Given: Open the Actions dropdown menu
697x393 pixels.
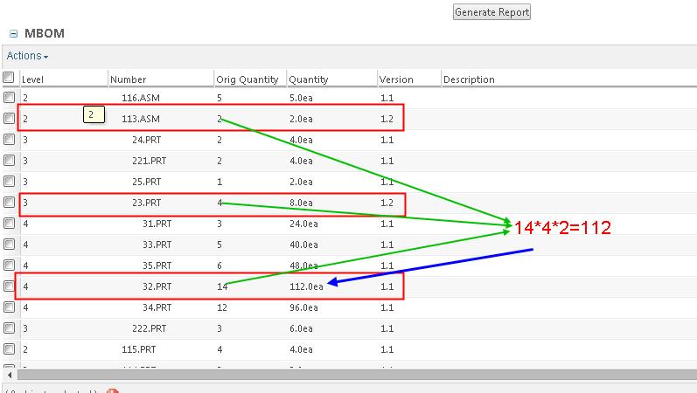Looking at the screenshot, I should 27,56.
